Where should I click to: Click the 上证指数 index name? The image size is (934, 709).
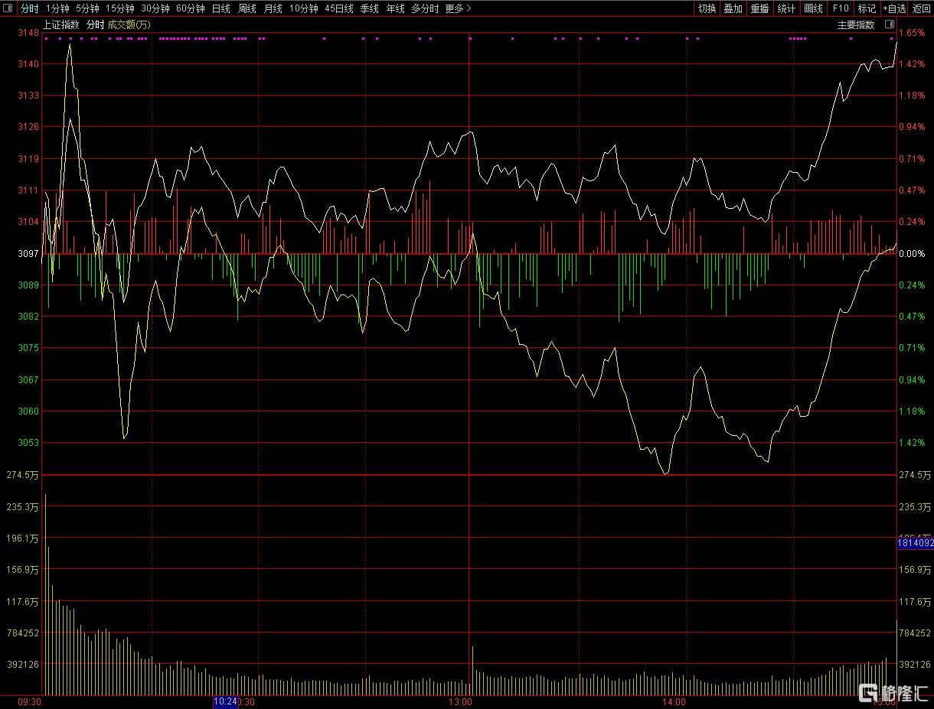61,24
